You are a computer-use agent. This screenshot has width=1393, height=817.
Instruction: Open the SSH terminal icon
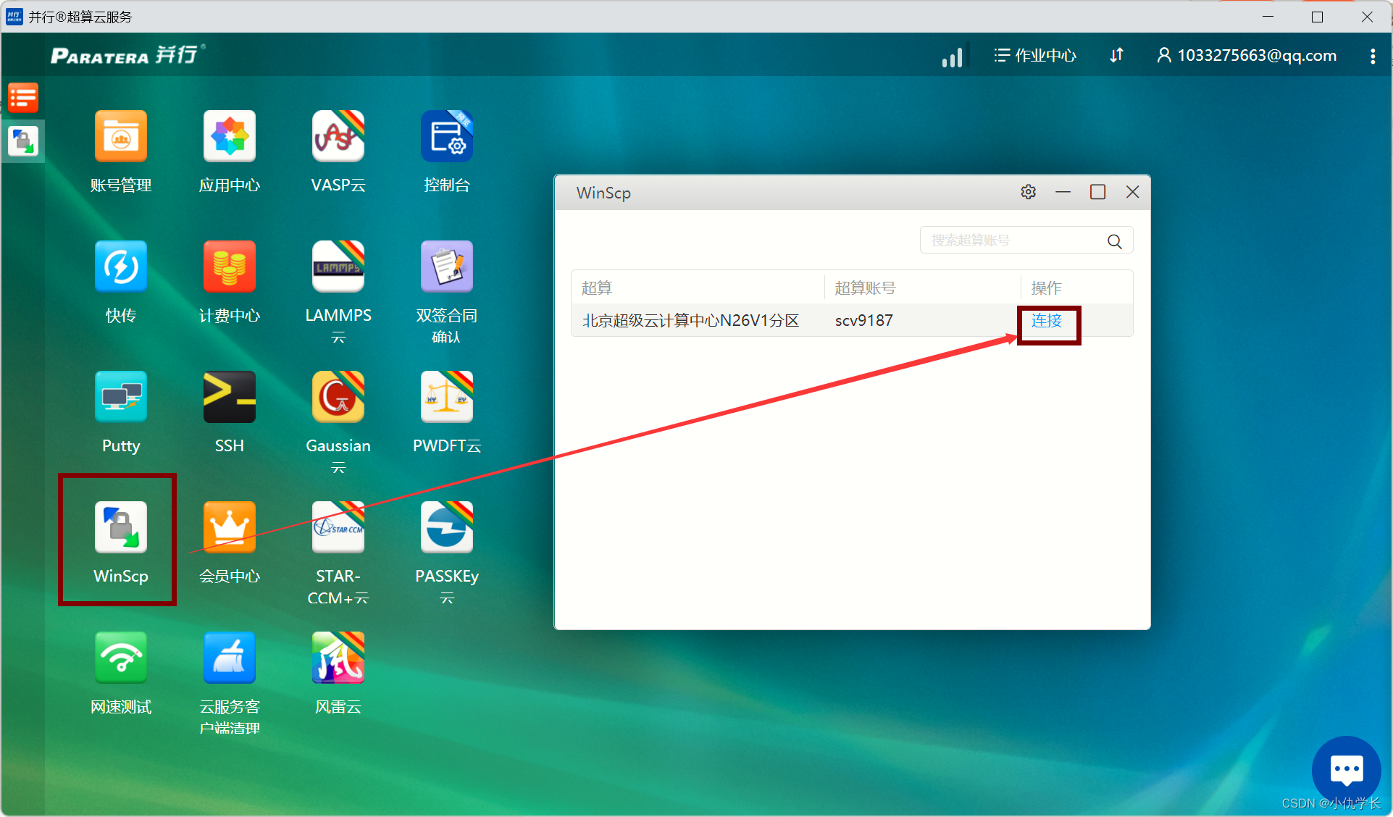[229, 398]
